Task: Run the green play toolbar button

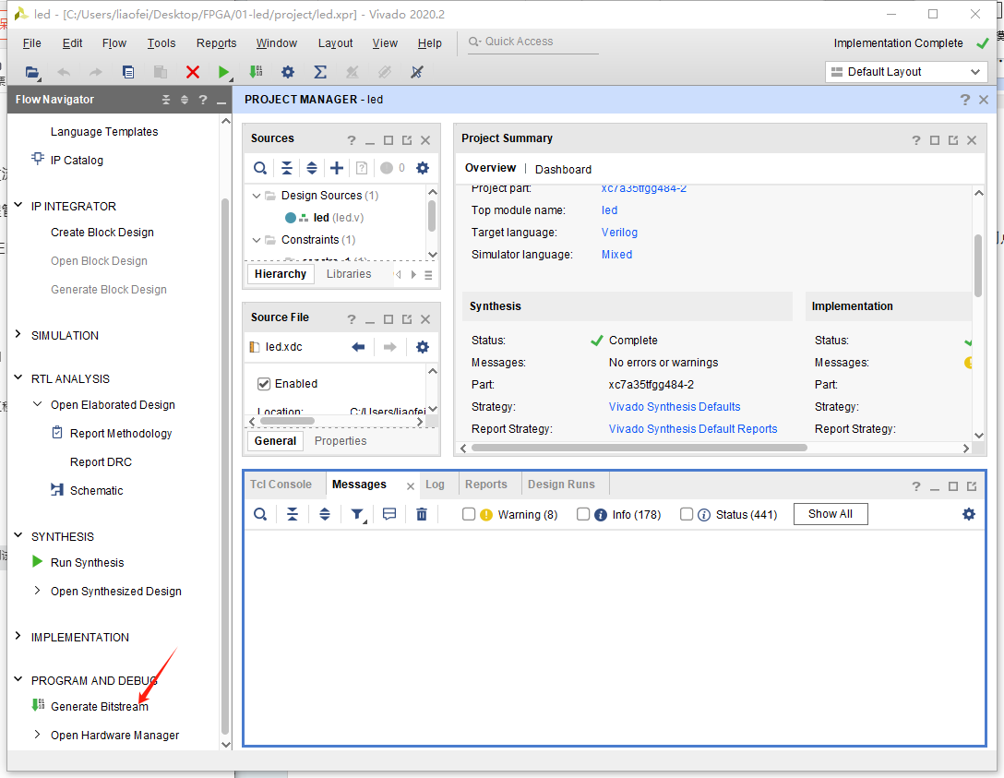Action: click(222, 72)
